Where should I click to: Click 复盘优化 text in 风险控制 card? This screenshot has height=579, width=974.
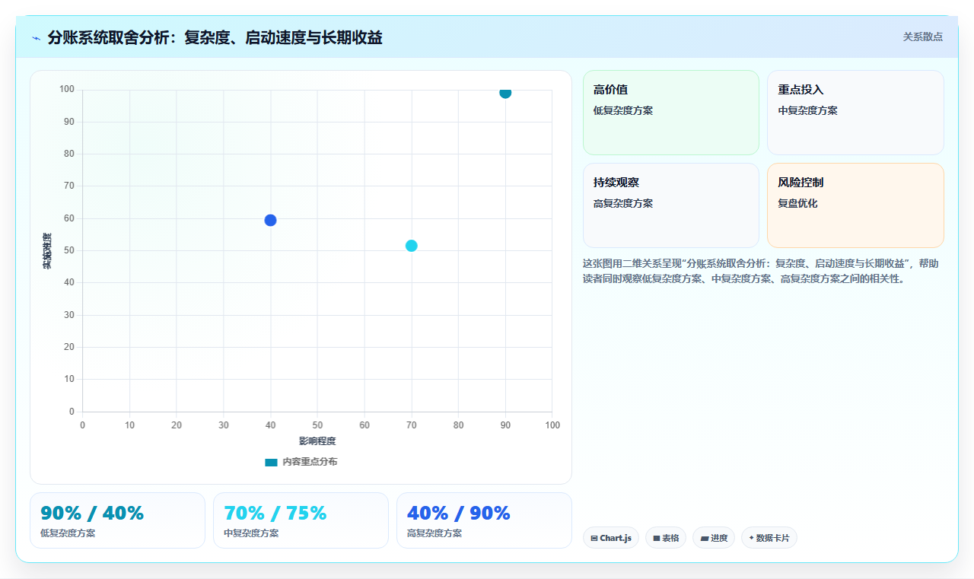(x=797, y=203)
